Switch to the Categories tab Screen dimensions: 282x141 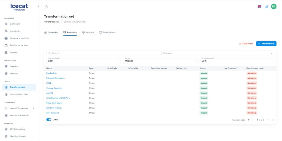[51, 32]
